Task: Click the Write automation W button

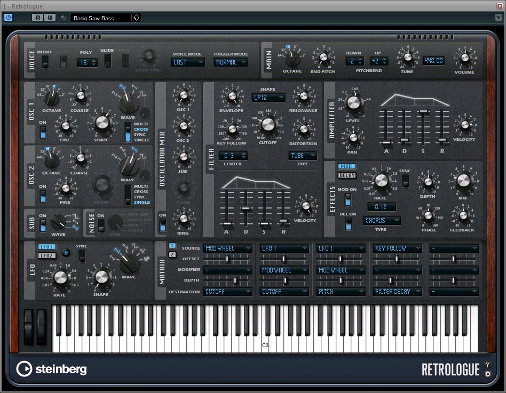Action: [50, 18]
